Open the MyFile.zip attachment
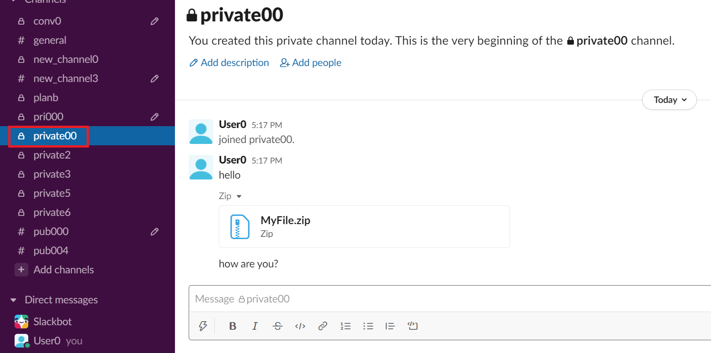The height and width of the screenshot is (353, 711). click(x=364, y=226)
